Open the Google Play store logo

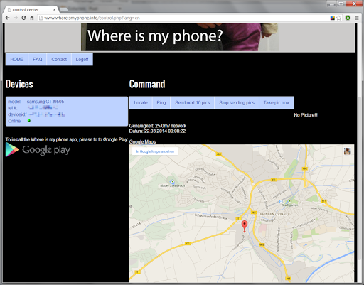[x=38, y=150]
